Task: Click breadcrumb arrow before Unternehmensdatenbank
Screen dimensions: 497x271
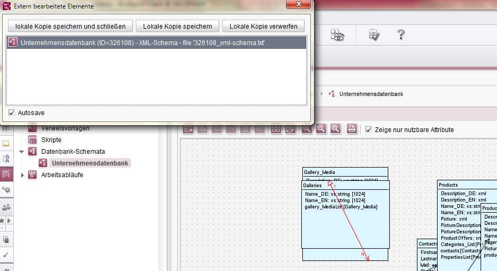Action: pyautogui.click(x=322, y=94)
